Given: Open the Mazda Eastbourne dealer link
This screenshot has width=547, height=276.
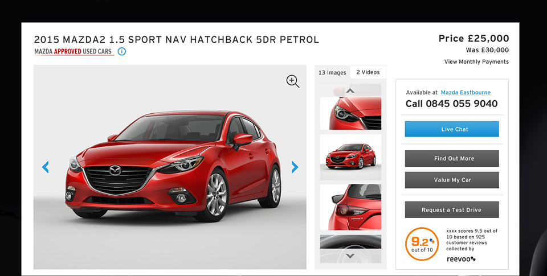Looking at the screenshot, I should [466, 92].
